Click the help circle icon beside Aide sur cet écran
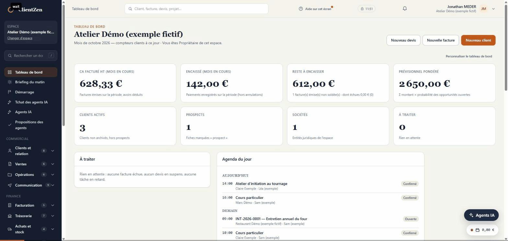 point(301,9)
